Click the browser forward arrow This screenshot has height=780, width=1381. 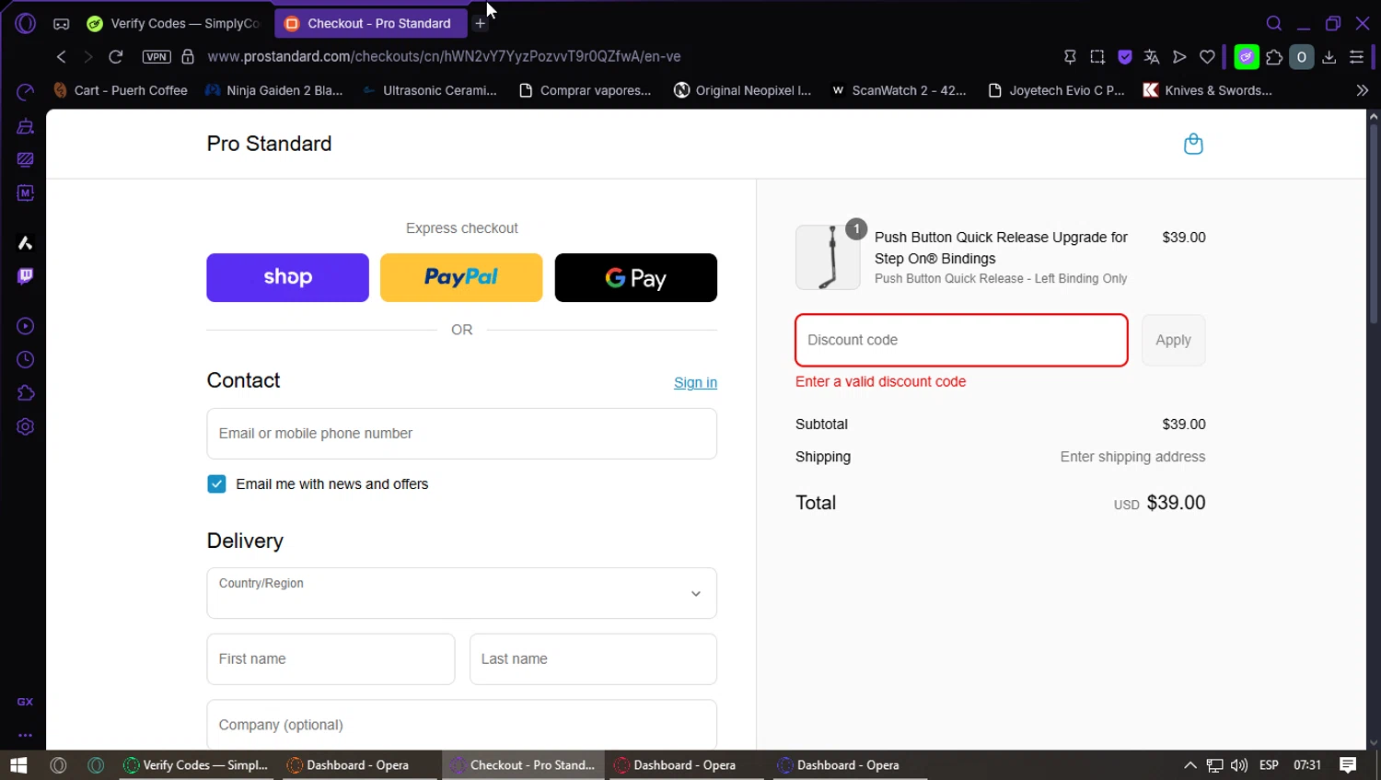pos(88,57)
